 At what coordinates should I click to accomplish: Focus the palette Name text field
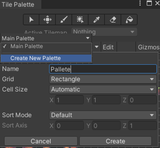tap(103, 69)
